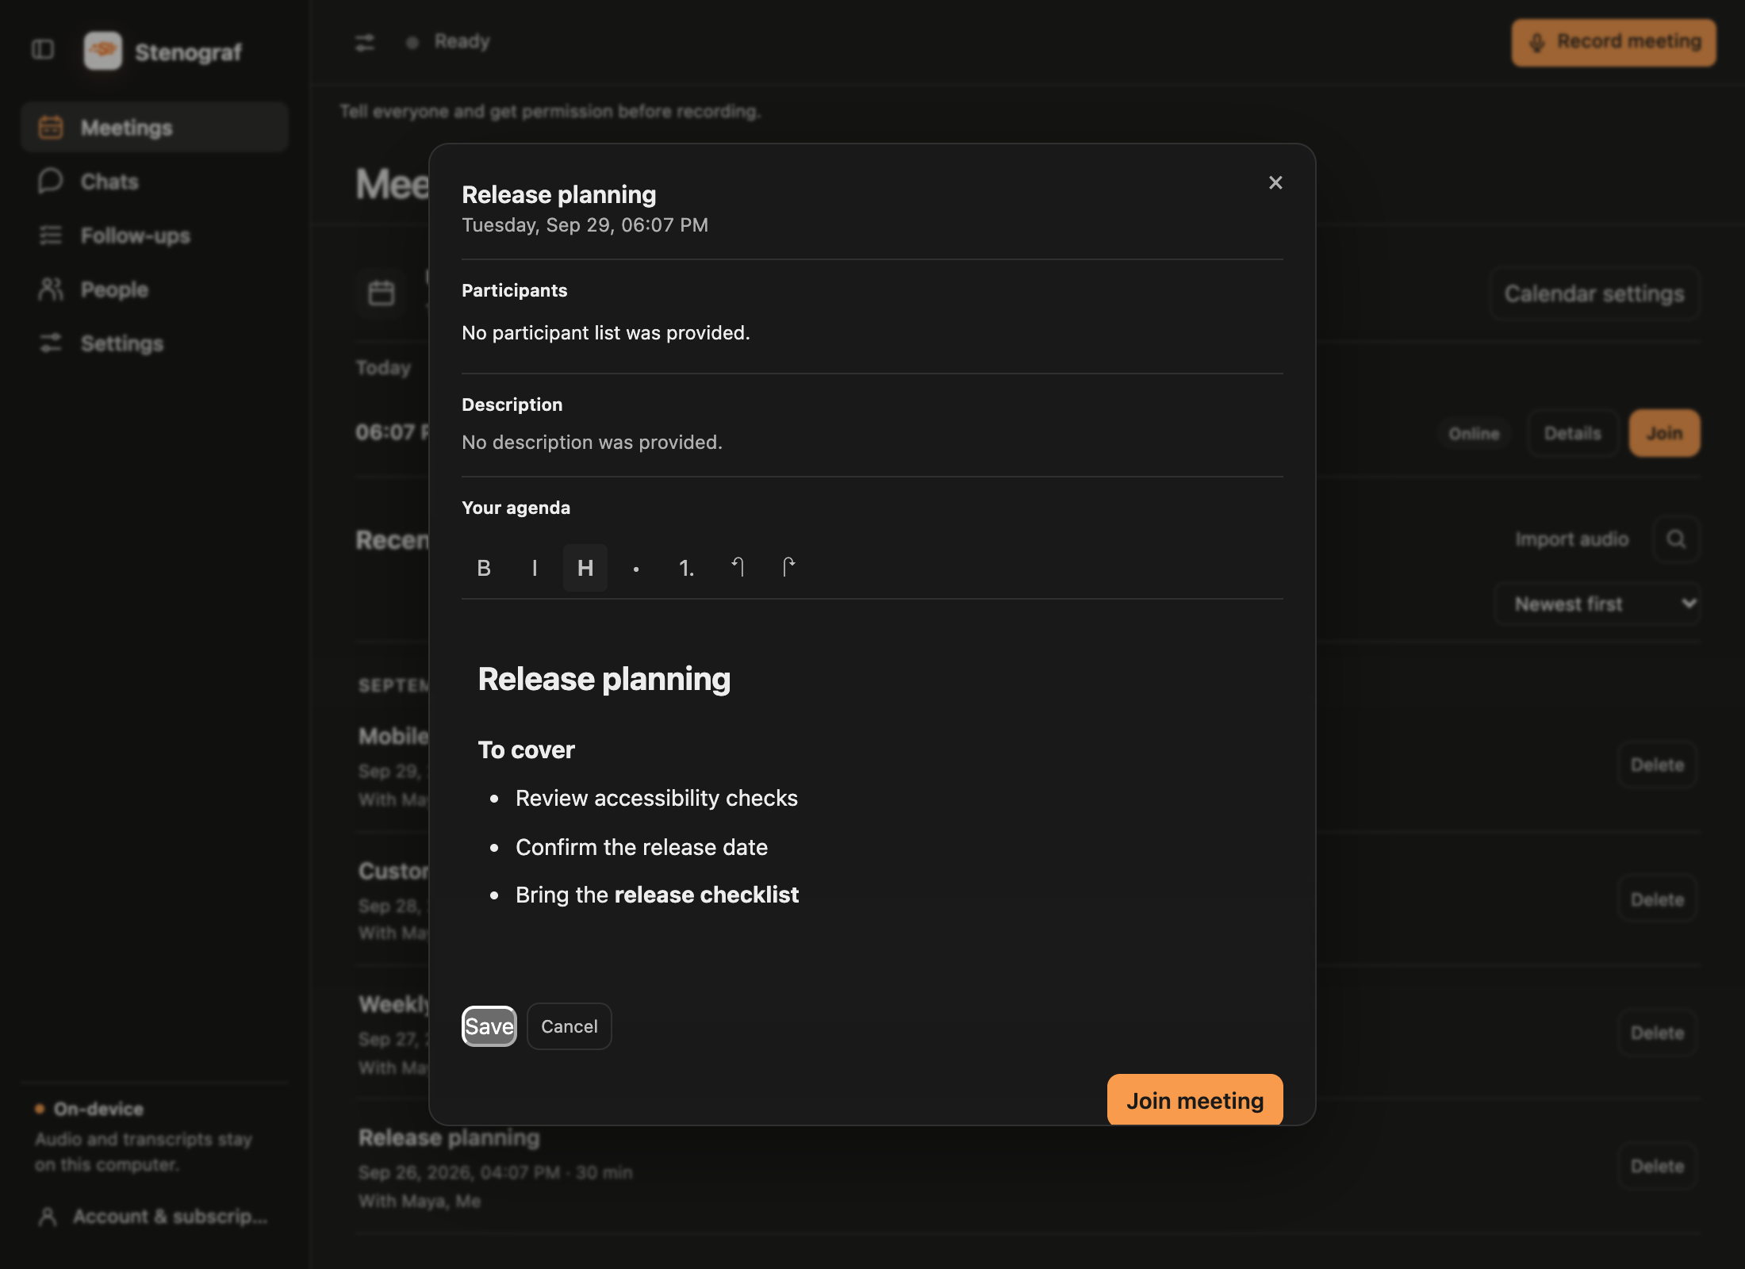Delete the Weekly meeting entry
The image size is (1745, 1269).
[1657, 1033]
